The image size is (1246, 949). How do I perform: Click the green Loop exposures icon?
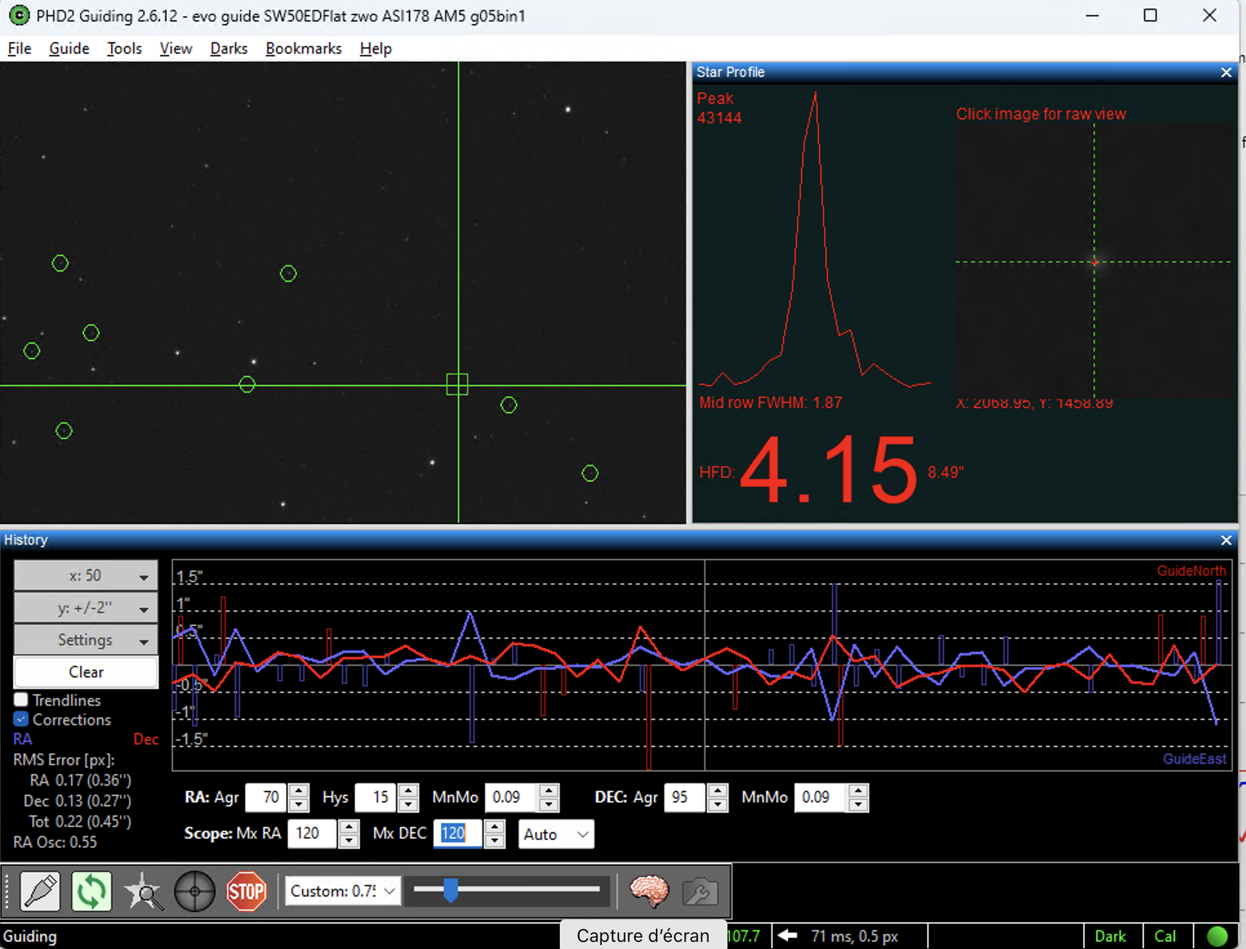[92, 892]
